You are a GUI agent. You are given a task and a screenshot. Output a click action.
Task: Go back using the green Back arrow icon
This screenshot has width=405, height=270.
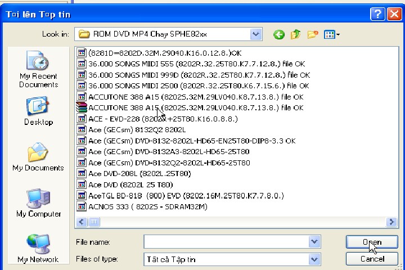point(278,34)
